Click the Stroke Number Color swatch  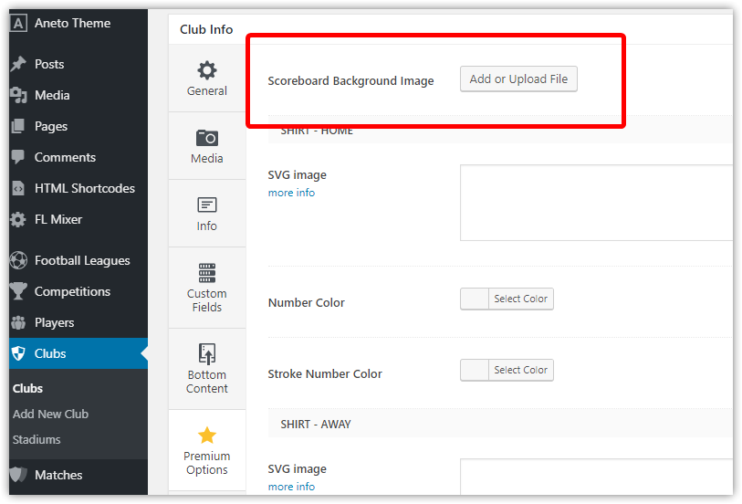point(475,370)
